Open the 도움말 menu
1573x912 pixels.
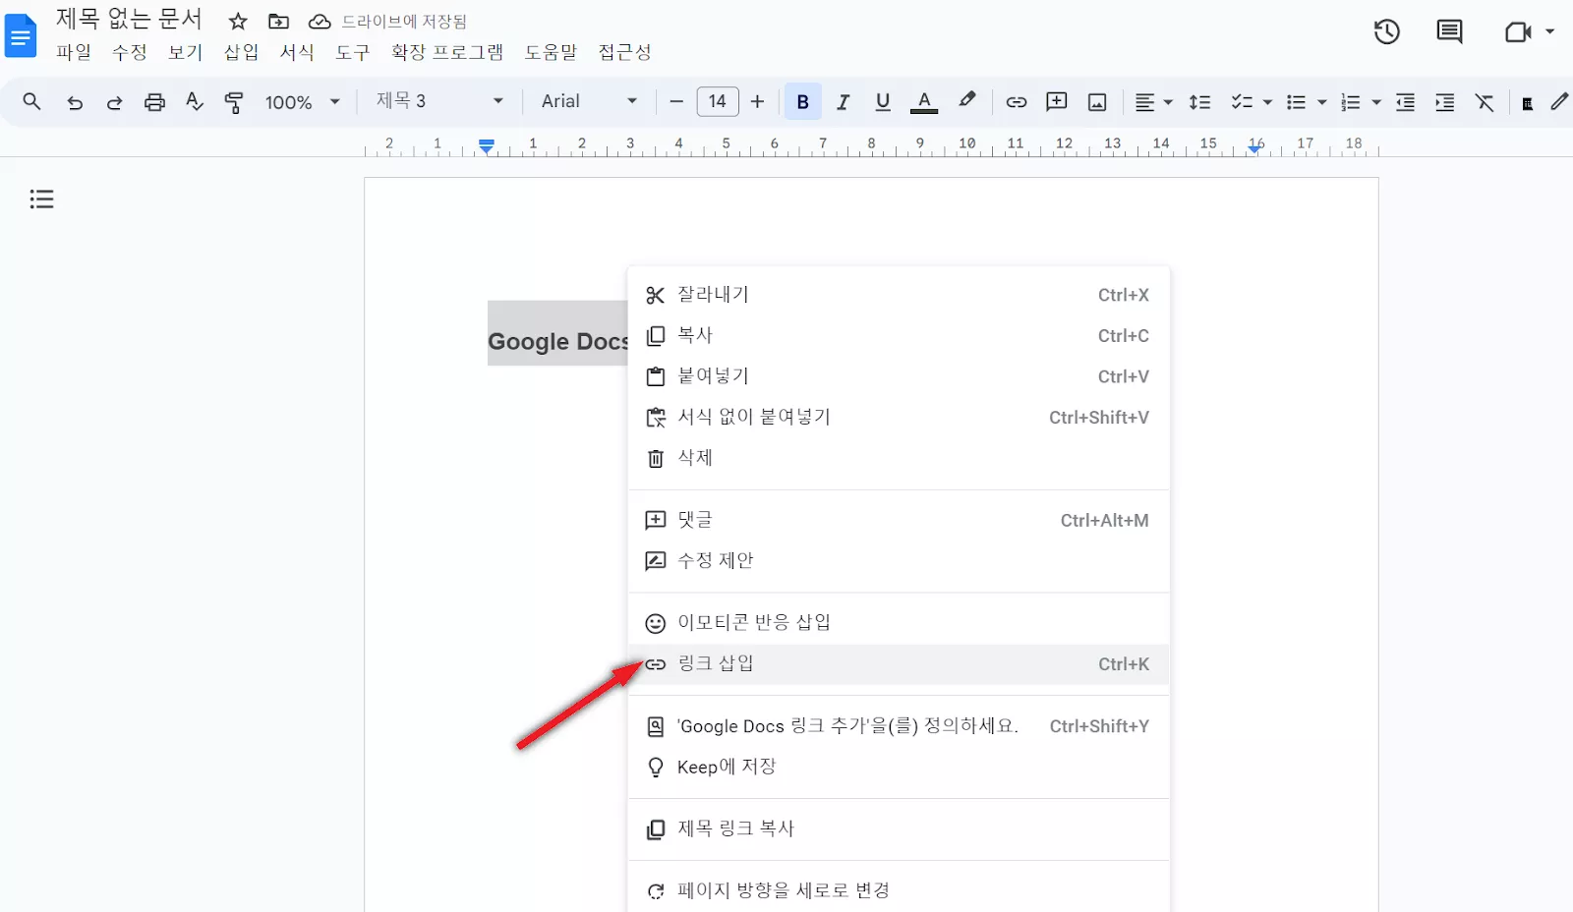coord(551,52)
